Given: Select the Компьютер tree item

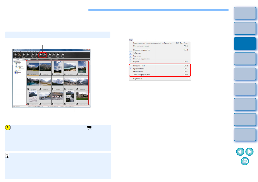Looking at the screenshot, I should (18, 72).
